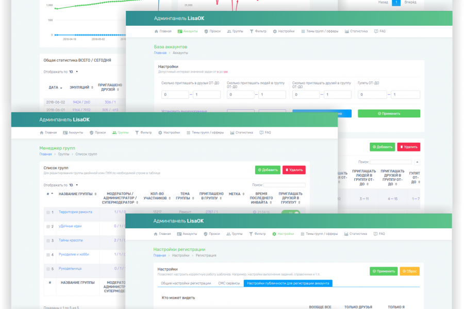Click the Список групп search field
Screen dimensions: 464x309
[285, 185]
